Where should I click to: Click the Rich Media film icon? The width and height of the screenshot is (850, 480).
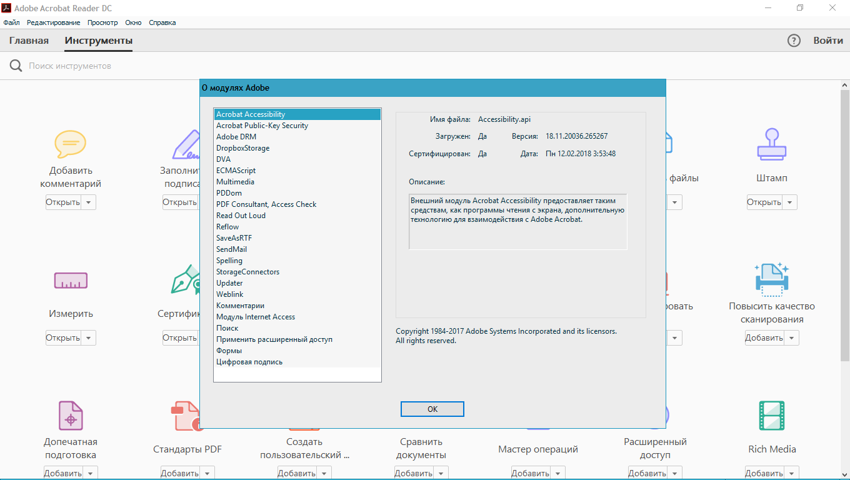(772, 416)
